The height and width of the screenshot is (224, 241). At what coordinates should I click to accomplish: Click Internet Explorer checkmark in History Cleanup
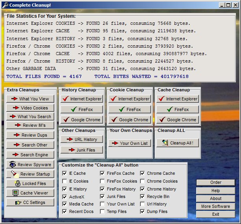pyautogui.click(x=66, y=99)
